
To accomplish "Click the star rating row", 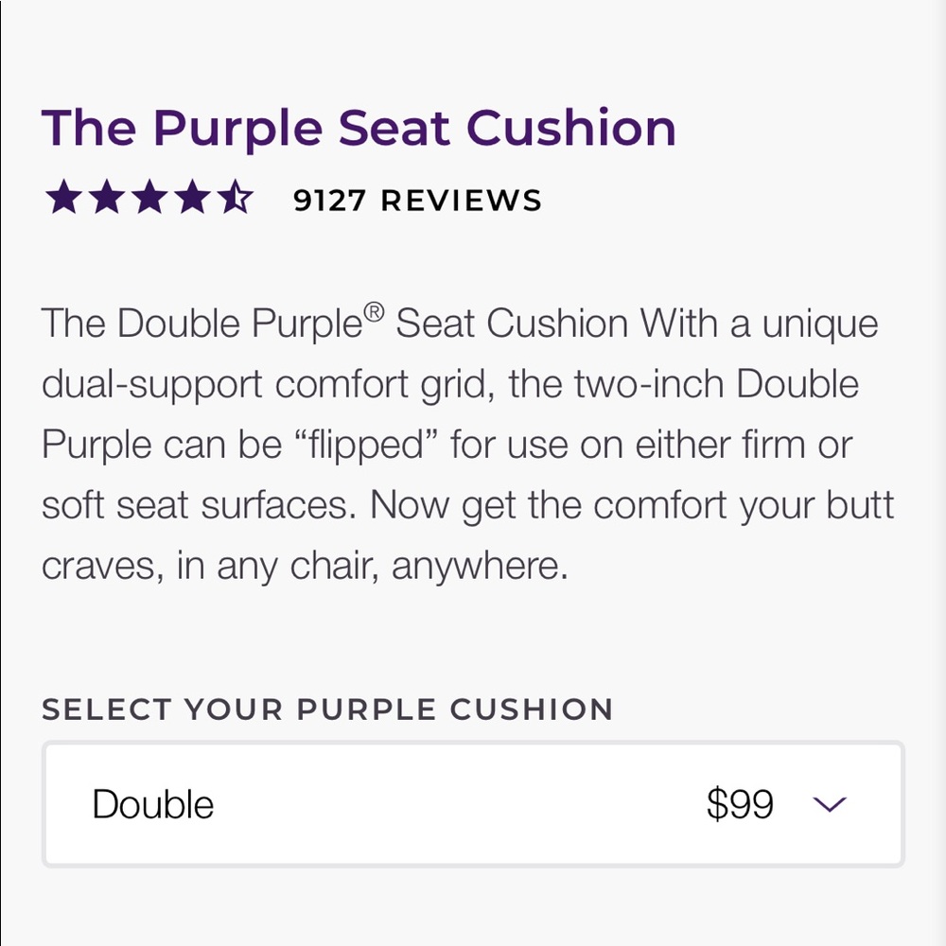I will tap(149, 199).
